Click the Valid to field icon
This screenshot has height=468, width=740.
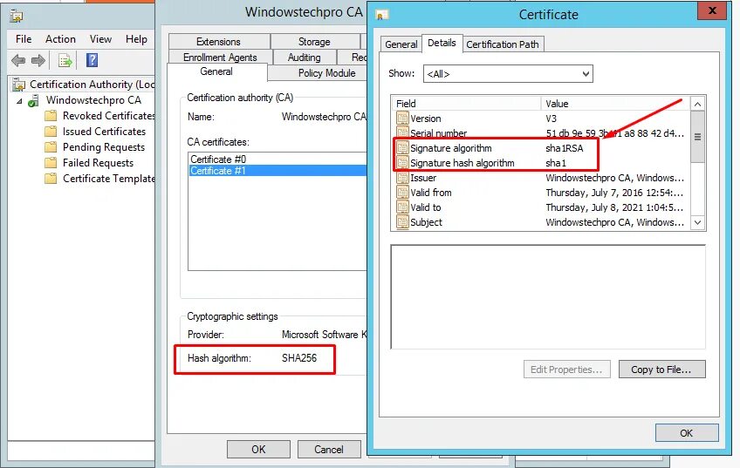(402, 207)
